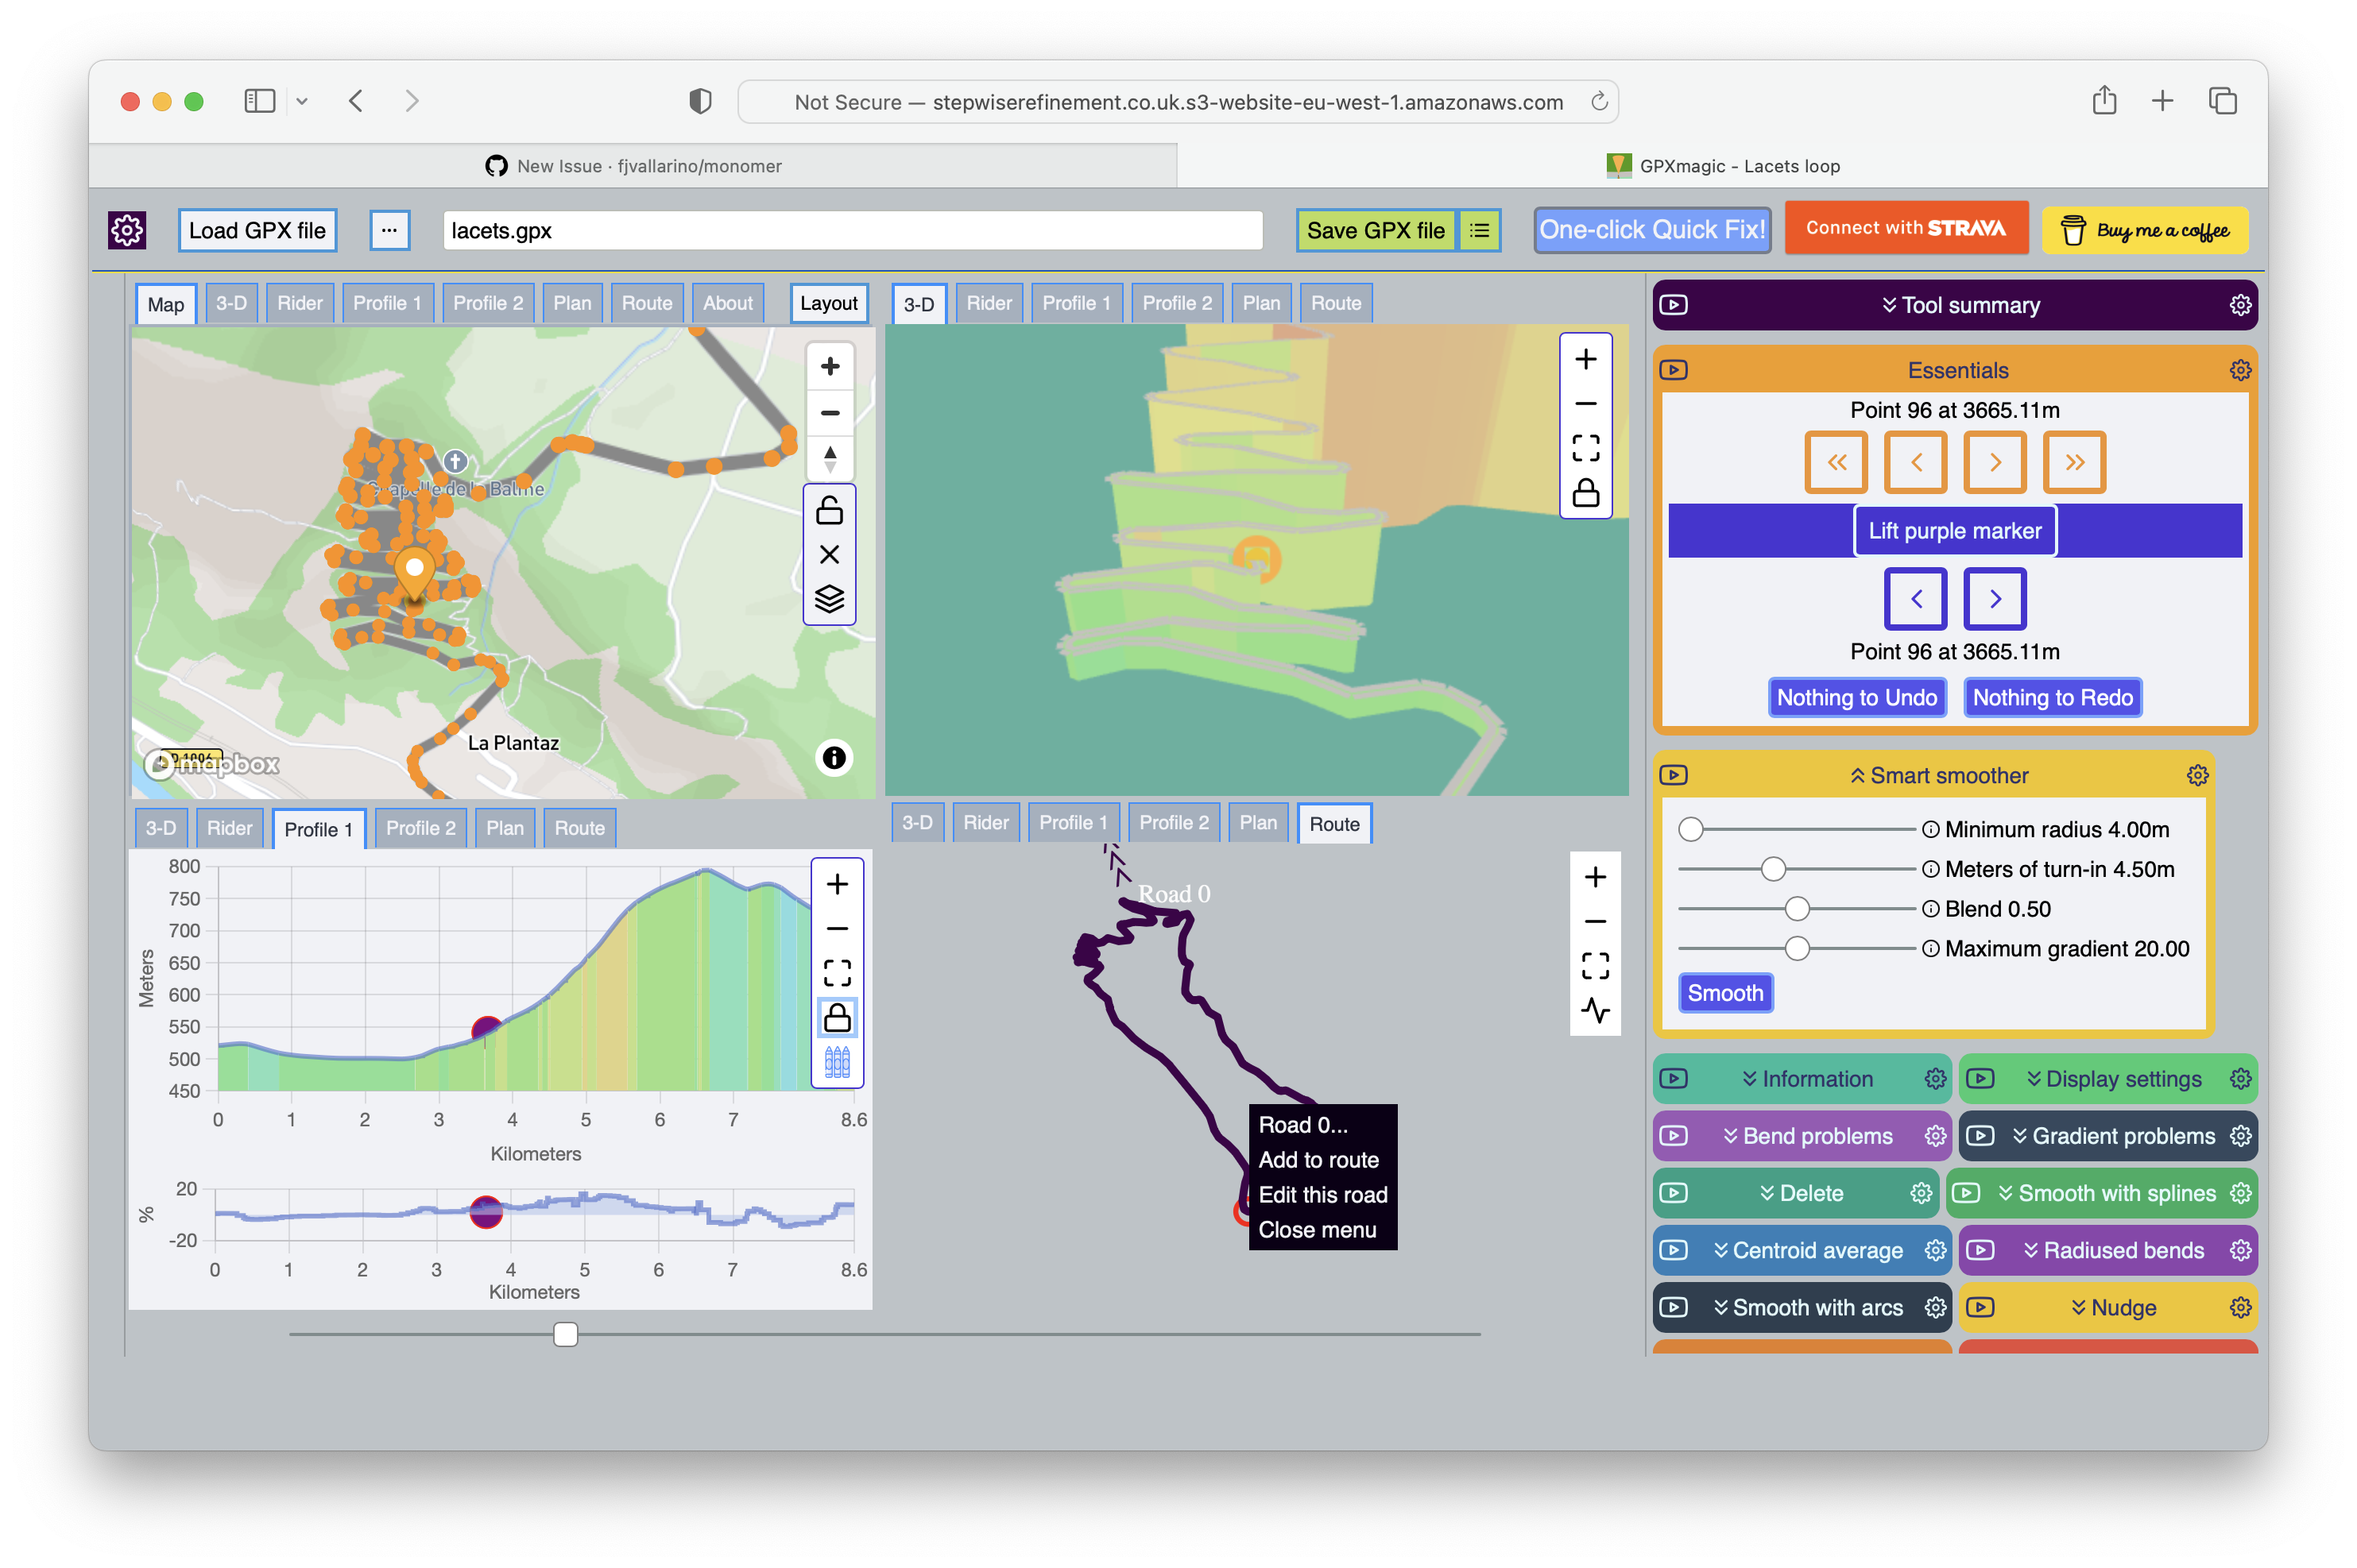
Task: Open Smart smoother settings gear
Action: [2198, 775]
